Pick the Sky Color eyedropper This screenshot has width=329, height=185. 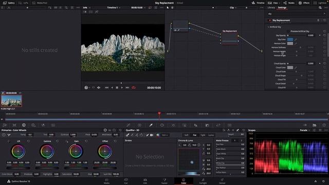tap(296, 40)
